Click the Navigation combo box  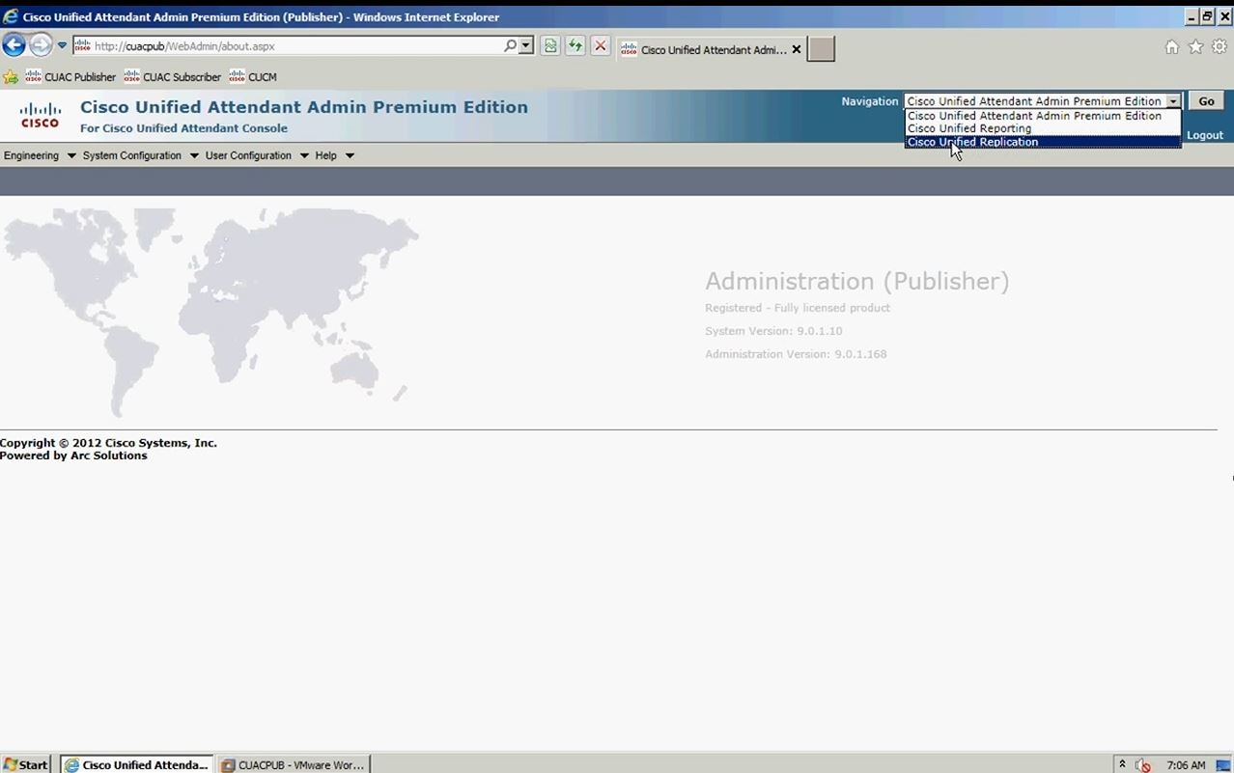tap(1042, 101)
